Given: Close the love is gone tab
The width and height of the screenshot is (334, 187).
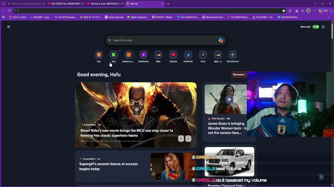Looking at the screenshot, I should click(122, 4).
